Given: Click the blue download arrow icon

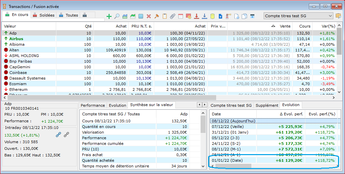Looking at the screenshot, I should 205,16.
